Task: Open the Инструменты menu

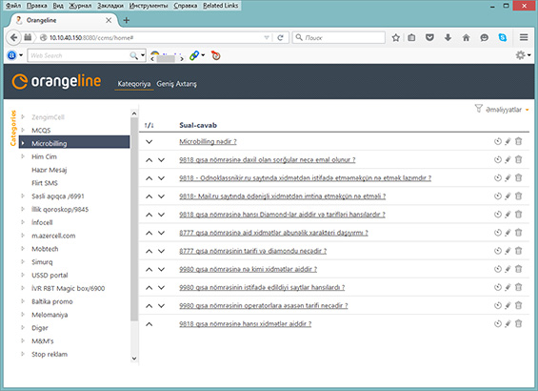Action: (x=149, y=6)
